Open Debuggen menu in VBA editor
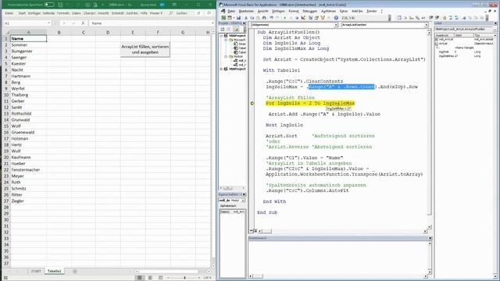500x281 pixels. (309, 11)
